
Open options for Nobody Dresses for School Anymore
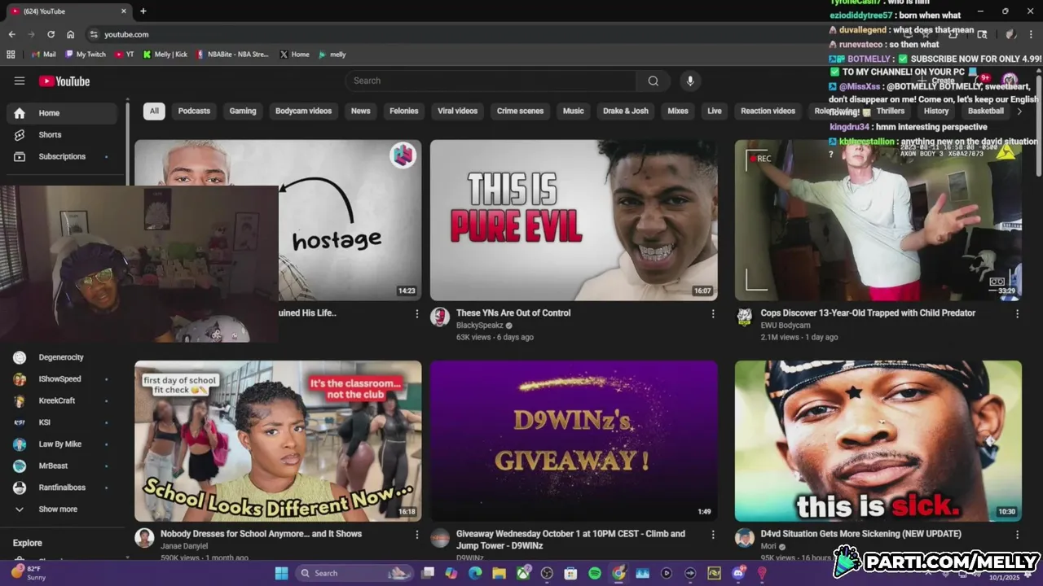417,535
